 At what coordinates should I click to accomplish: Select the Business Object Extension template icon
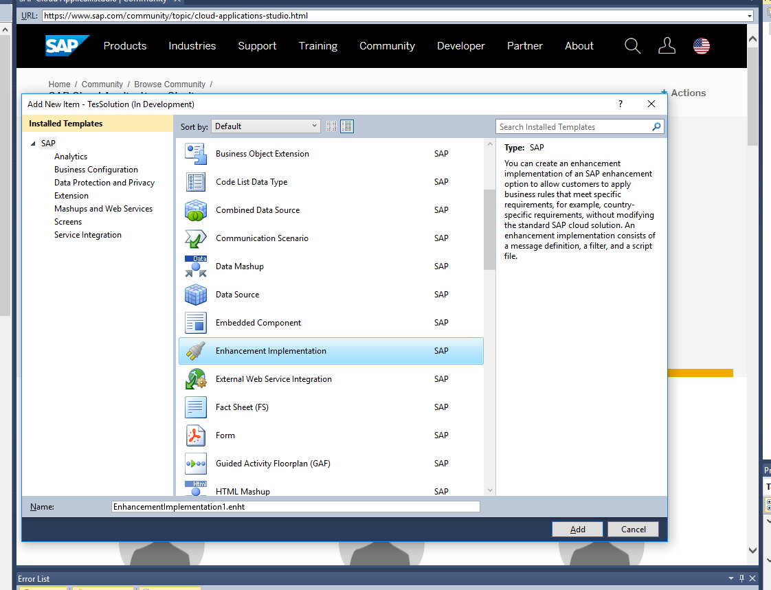(x=196, y=154)
